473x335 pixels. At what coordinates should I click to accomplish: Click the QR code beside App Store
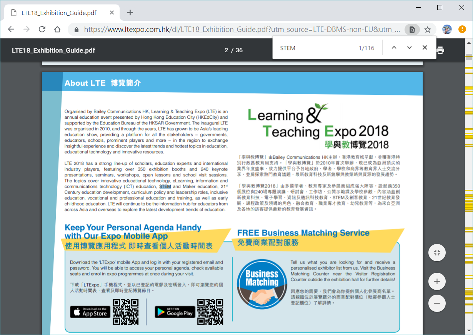125,312
